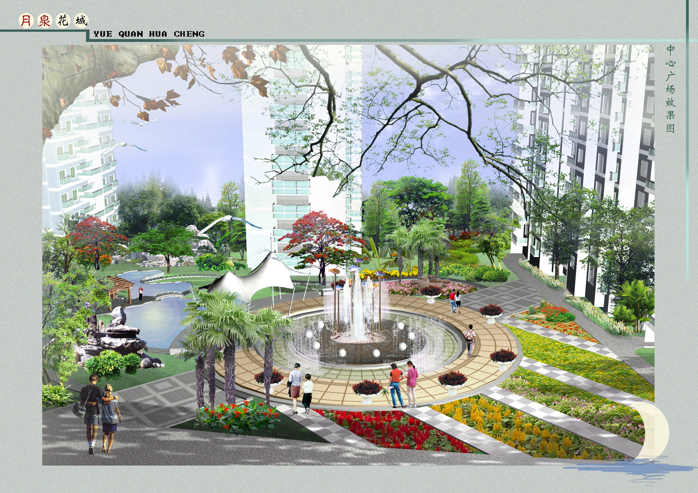Click the 城 character badge in the title
This screenshot has height=493, width=698.
(x=81, y=21)
